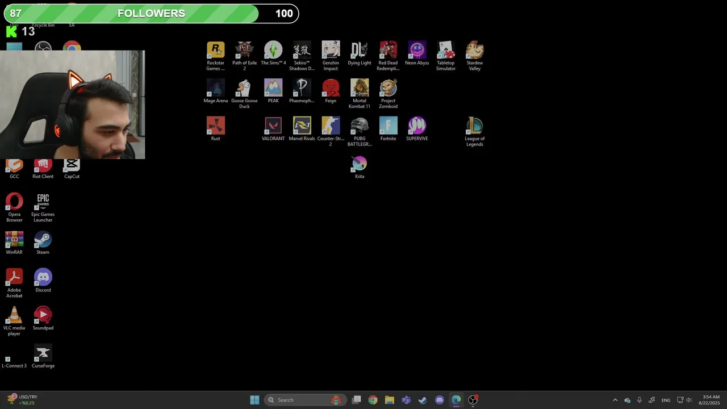This screenshot has height=409, width=727.
Task: Open Discord from the taskbar
Action: (x=440, y=400)
